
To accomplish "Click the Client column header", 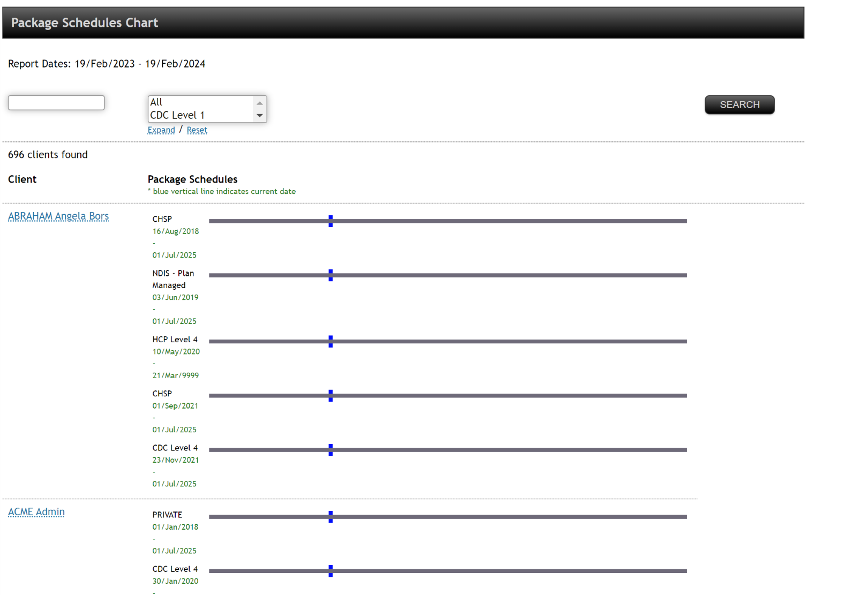I will (x=22, y=179).
